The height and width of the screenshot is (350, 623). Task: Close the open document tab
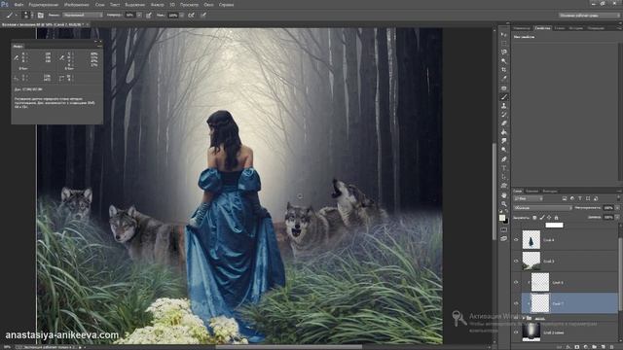tap(88, 24)
